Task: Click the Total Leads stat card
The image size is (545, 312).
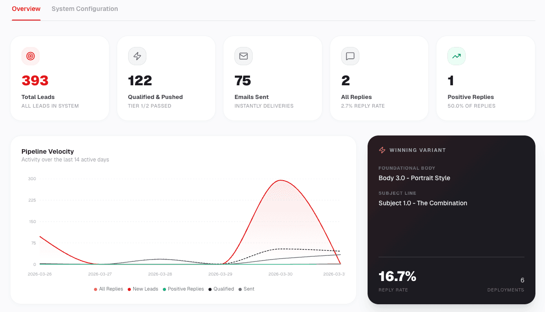Action: point(59,78)
